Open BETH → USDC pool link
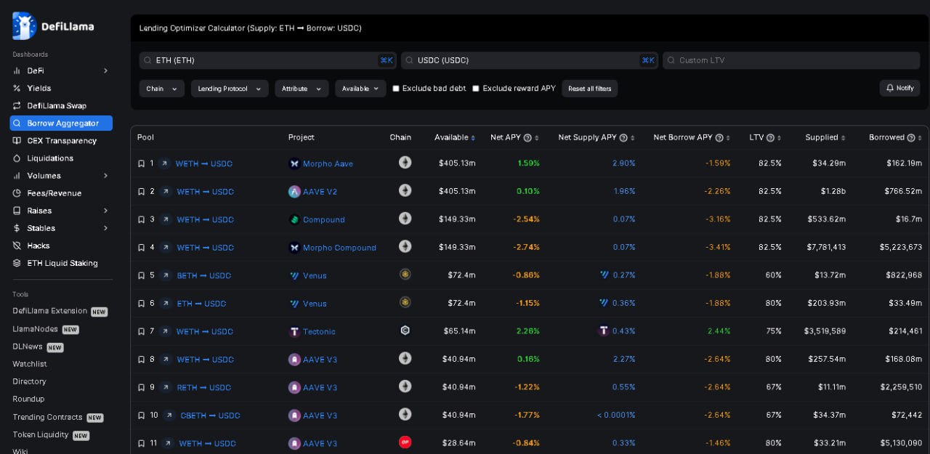930x454 pixels. click(204, 275)
